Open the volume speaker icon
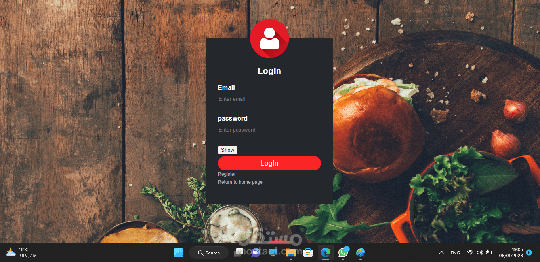This screenshot has height=262, width=540. tap(479, 253)
